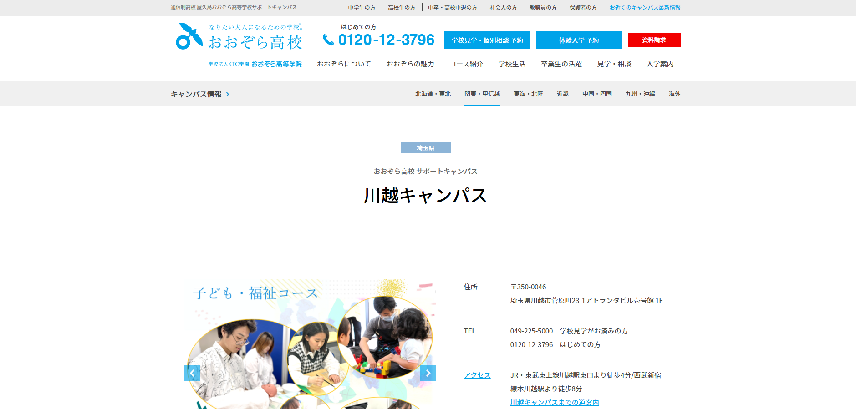856x409 pixels.
Task: Click the アクセス link
Action: pyautogui.click(x=477, y=375)
